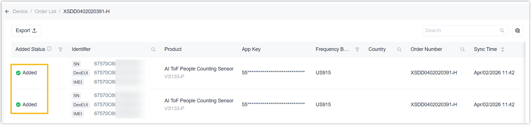Click the magnifier in the Search box
This screenshot has height=125, width=531.
502,30
